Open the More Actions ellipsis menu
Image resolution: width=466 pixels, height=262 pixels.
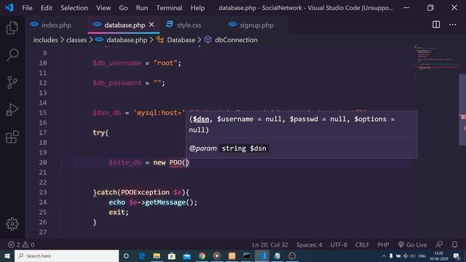tap(453, 25)
